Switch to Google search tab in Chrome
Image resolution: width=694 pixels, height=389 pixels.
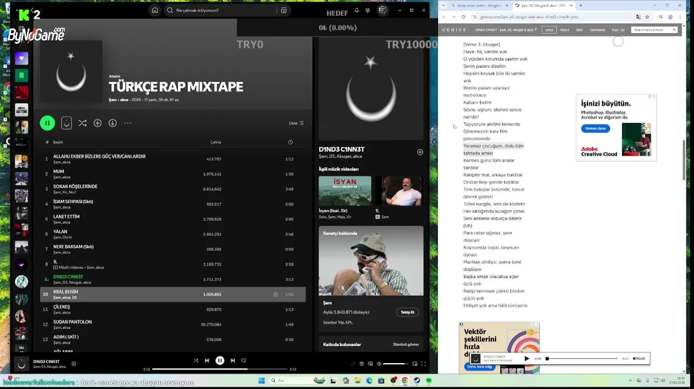tap(478, 5)
